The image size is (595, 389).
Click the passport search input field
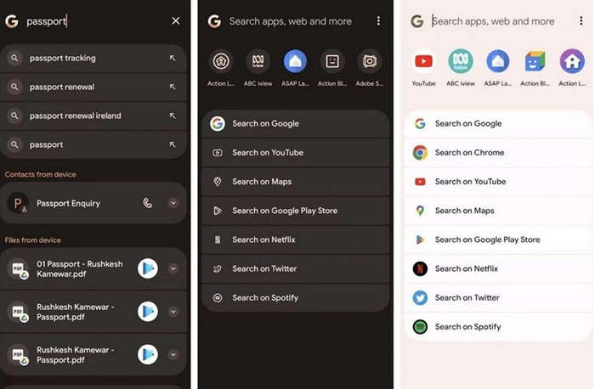pyautogui.click(x=95, y=21)
